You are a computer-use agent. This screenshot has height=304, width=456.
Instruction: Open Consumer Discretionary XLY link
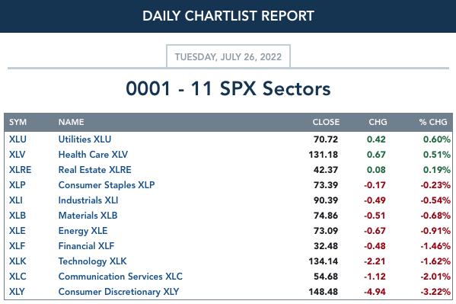(x=119, y=292)
